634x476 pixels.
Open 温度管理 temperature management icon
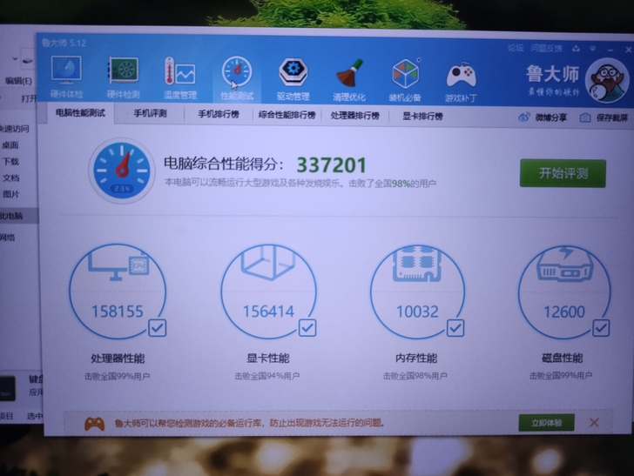click(x=180, y=78)
